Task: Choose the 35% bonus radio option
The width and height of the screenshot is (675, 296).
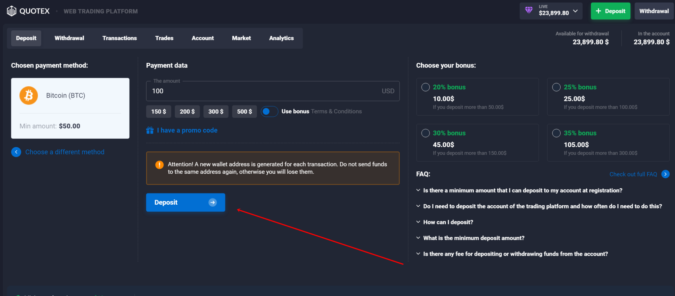Action: (556, 133)
